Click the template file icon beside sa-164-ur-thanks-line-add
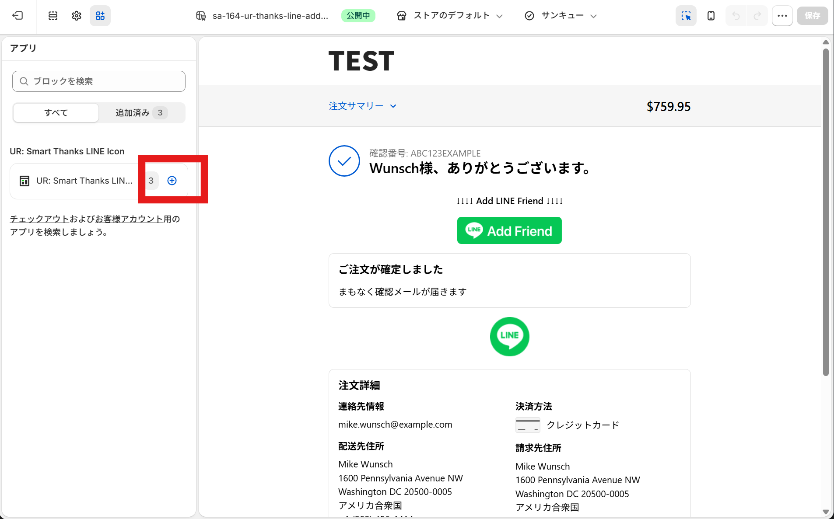834x519 pixels. pos(201,16)
